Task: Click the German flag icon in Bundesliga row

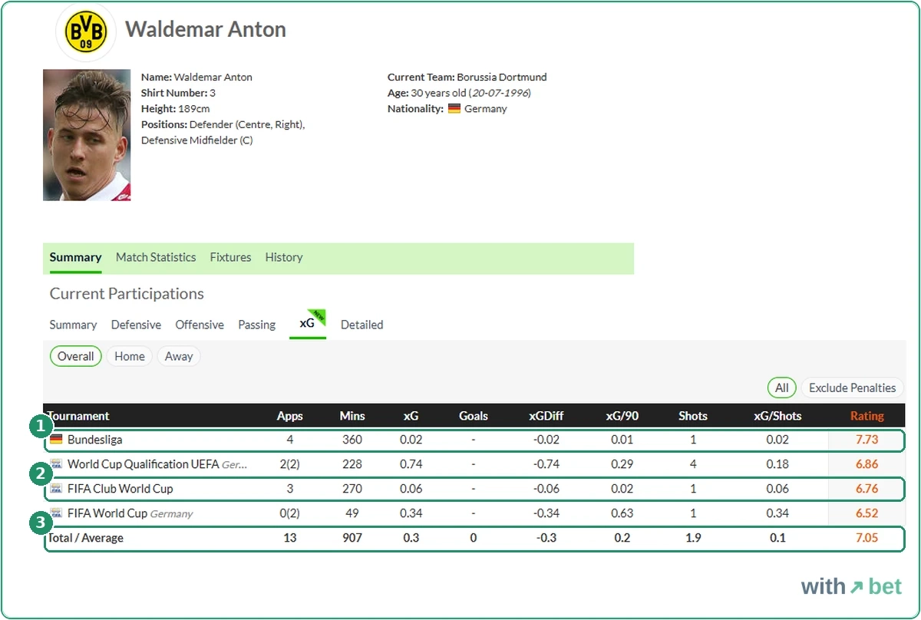Action: click(56, 440)
